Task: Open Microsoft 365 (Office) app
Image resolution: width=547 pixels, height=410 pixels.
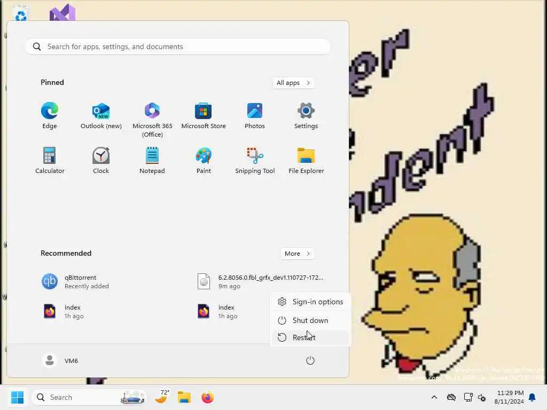Action: [x=152, y=120]
